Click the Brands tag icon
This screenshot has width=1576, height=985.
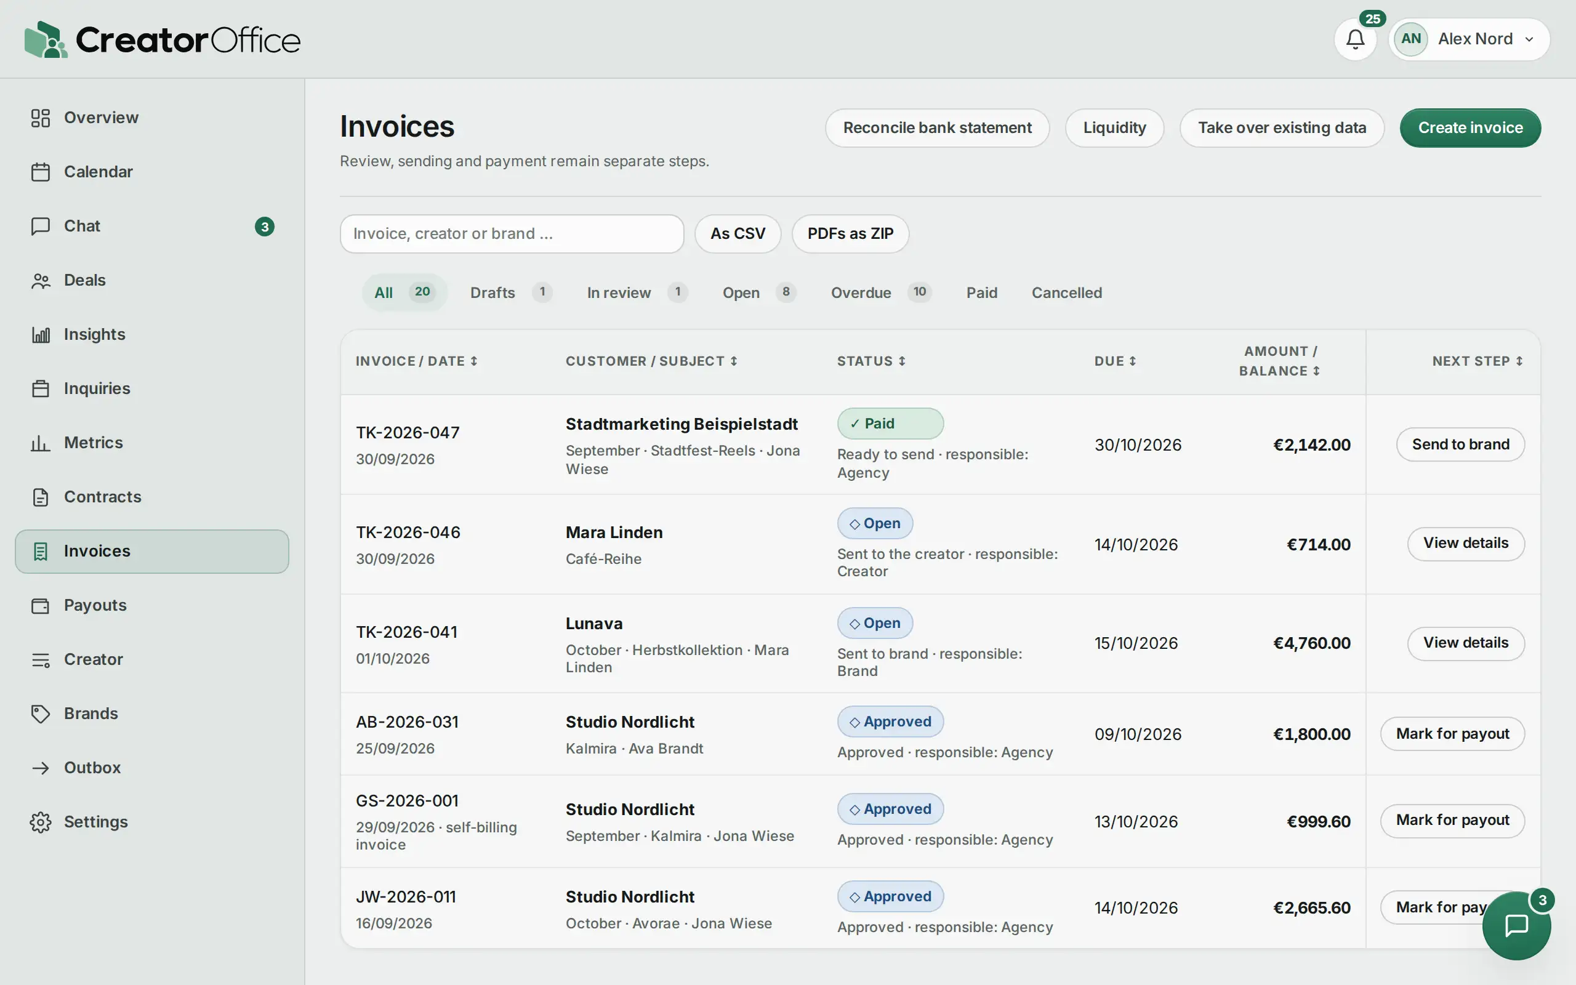coord(41,714)
